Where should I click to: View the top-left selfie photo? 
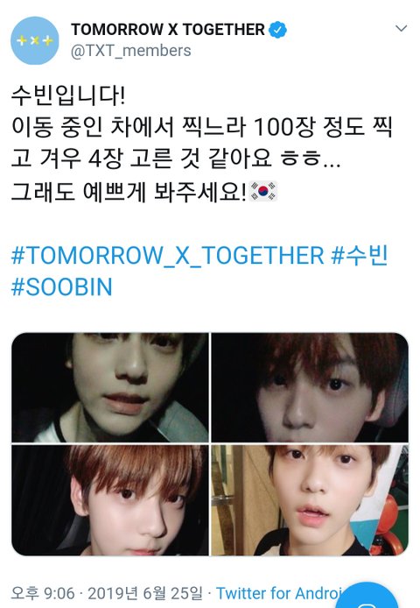(110, 387)
